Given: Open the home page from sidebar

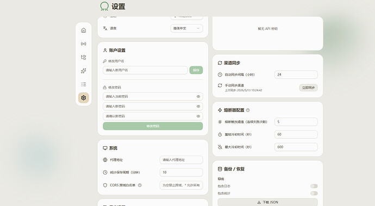Looking at the screenshot, I should (84, 30).
